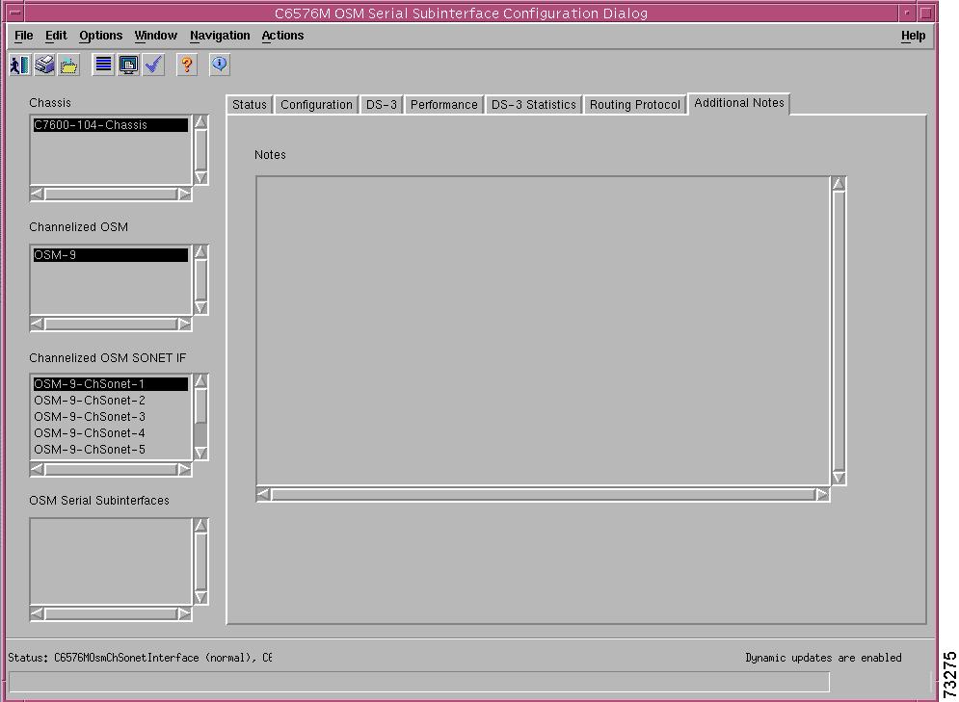
Task: Select OSM-9-ChSonet-4 interface
Action: (x=111, y=433)
